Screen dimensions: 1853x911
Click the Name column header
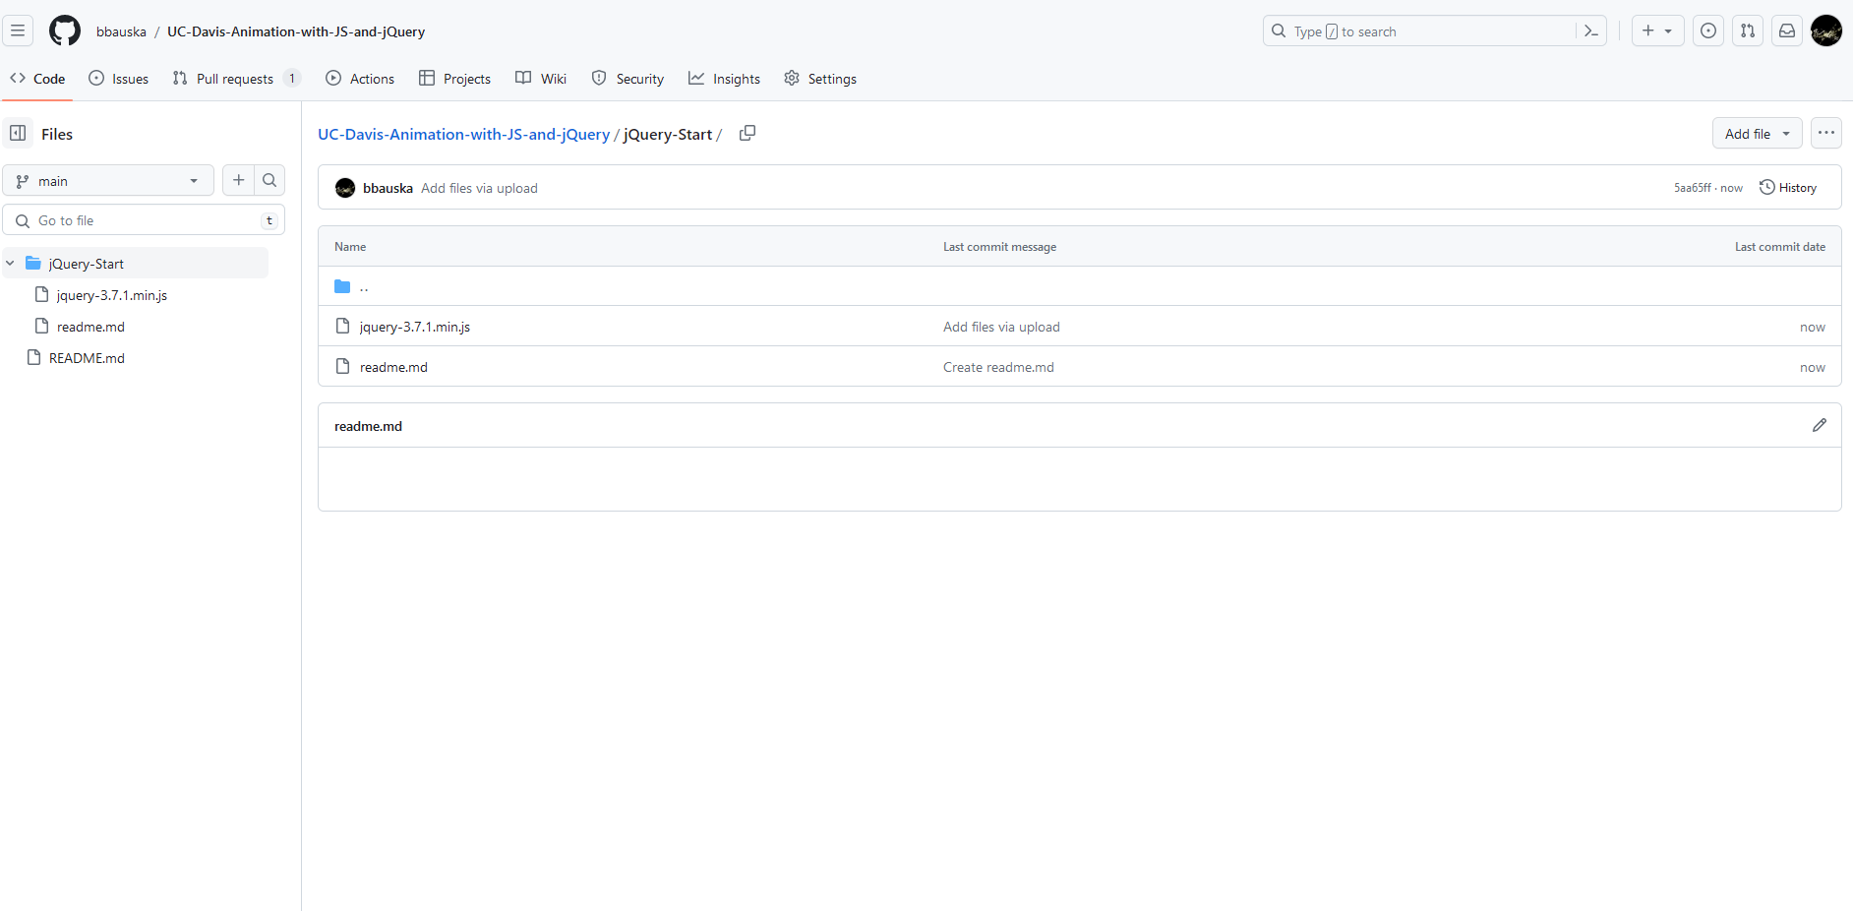[x=350, y=247]
